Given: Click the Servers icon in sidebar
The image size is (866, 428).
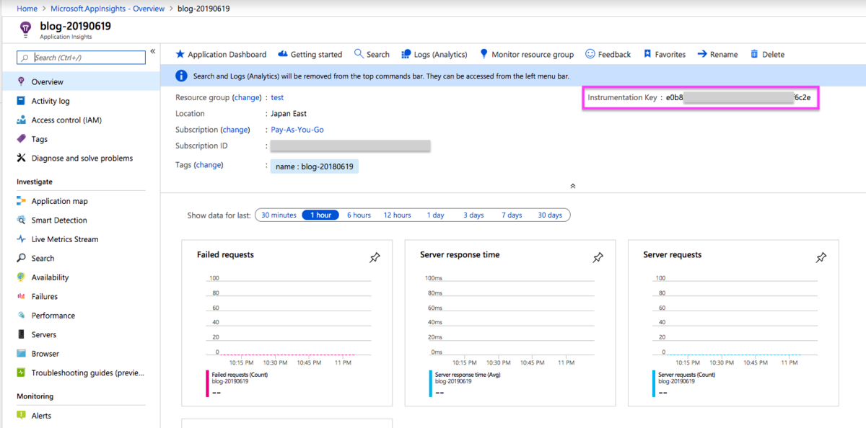Looking at the screenshot, I should click(x=21, y=334).
